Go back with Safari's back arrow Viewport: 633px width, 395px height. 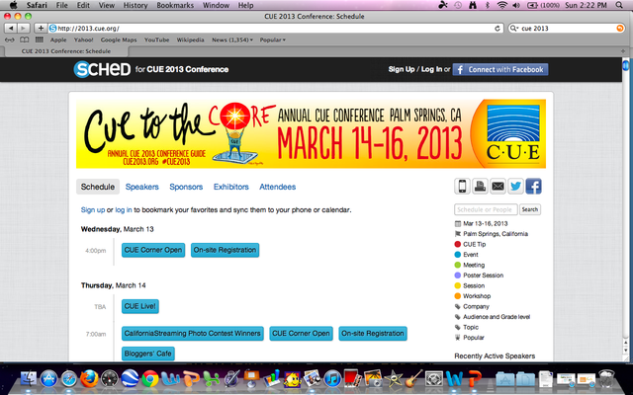coord(11,29)
